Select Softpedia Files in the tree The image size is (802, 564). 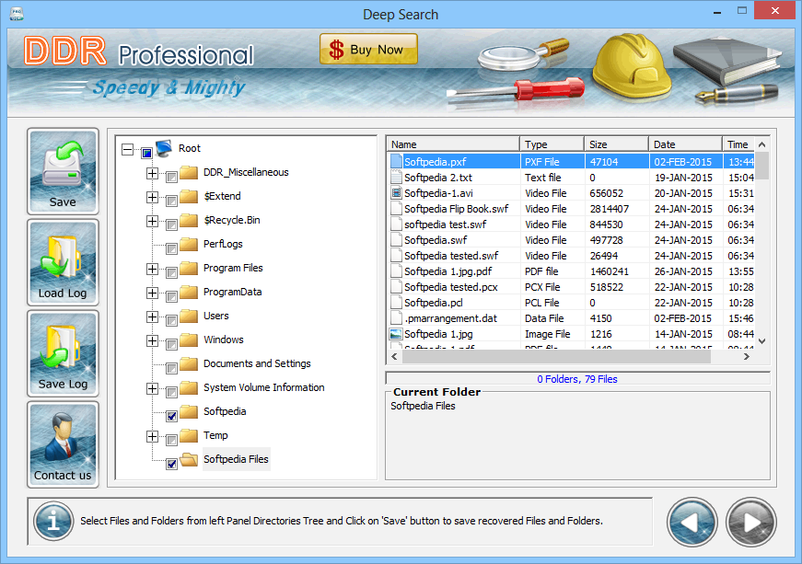coord(236,459)
